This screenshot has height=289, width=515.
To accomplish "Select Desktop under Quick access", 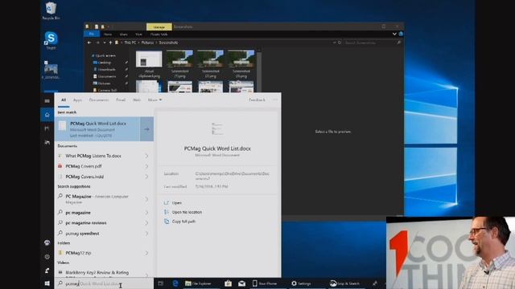I will (x=105, y=63).
